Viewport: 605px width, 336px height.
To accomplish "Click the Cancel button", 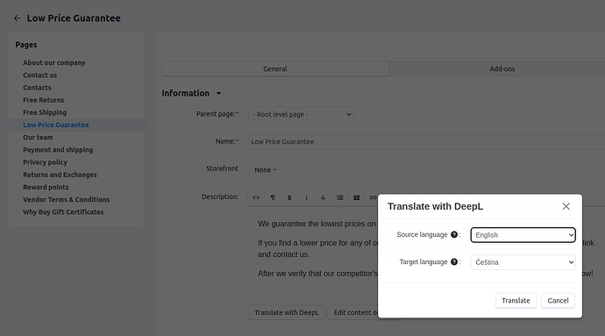I will click(x=558, y=300).
